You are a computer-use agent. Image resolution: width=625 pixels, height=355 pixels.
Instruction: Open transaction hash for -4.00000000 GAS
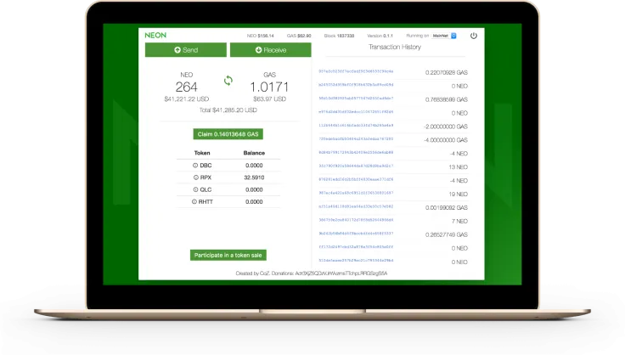[x=356, y=138]
